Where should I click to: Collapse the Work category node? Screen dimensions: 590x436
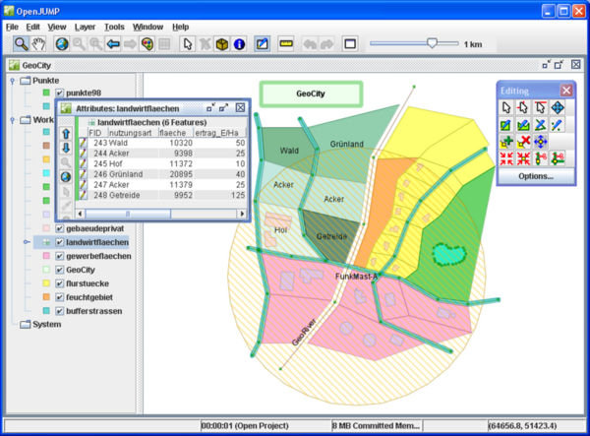(x=13, y=120)
